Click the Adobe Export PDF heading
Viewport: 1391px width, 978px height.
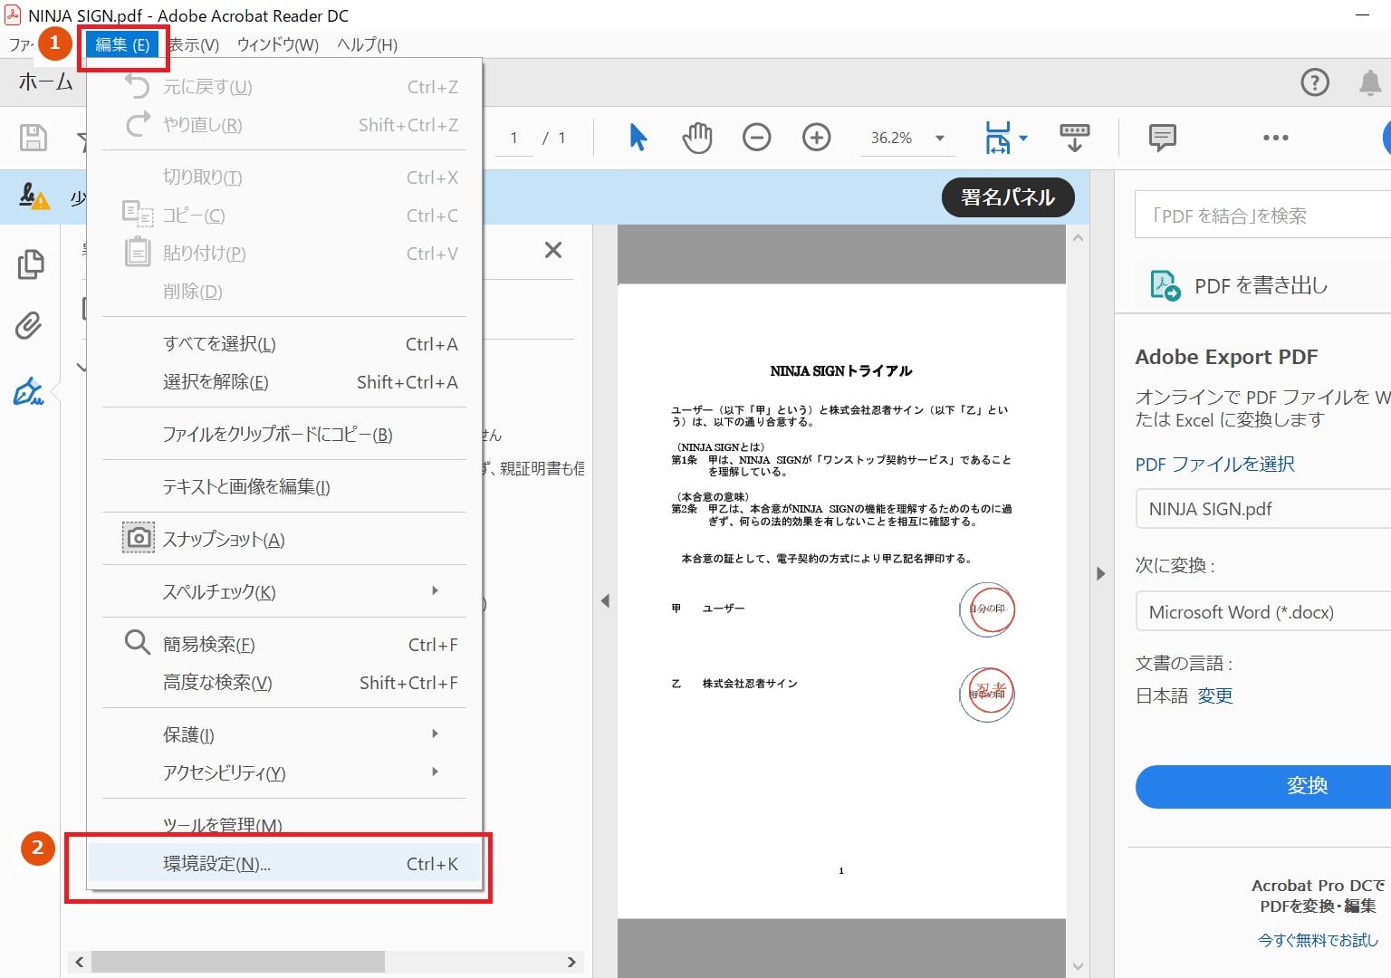tap(1226, 357)
